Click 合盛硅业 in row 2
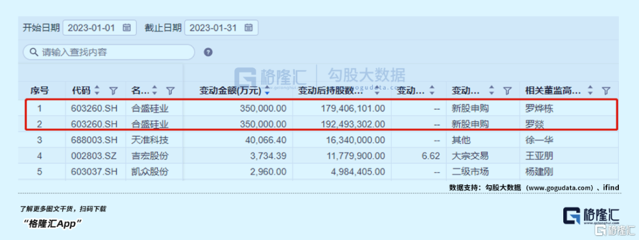The height and width of the screenshot is (240, 639). (x=150, y=124)
